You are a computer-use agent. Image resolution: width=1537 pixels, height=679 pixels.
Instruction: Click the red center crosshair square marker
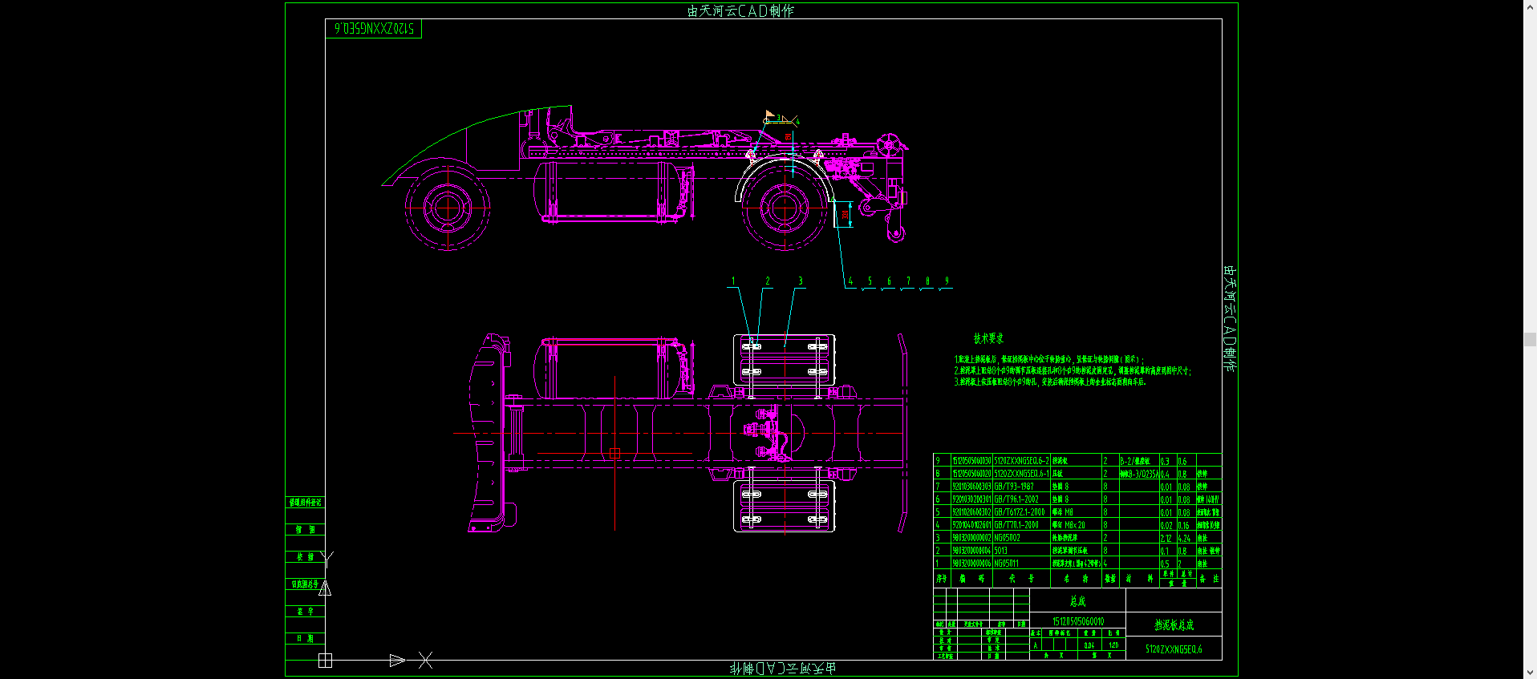pos(615,454)
